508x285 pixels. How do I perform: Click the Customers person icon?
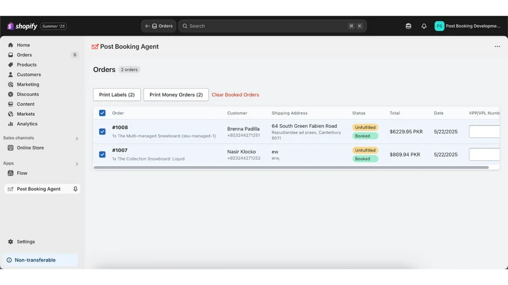[11, 75]
